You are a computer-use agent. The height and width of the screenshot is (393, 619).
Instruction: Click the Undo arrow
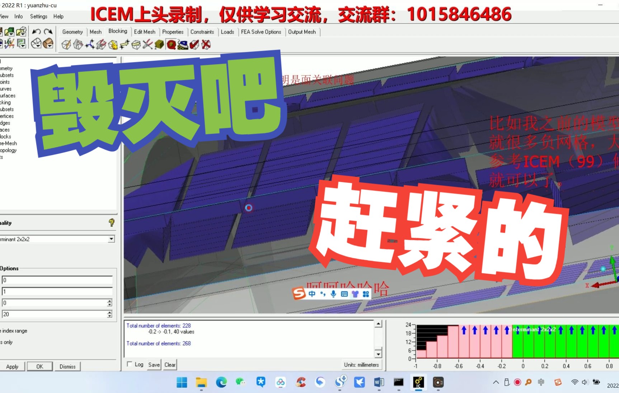coord(36,32)
